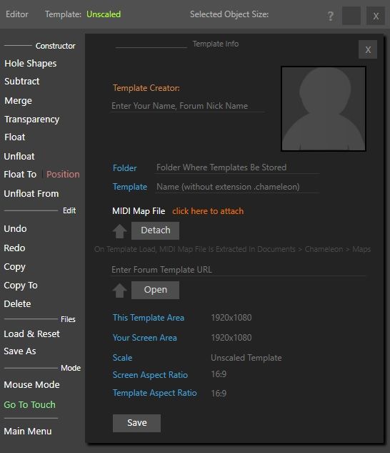Focus the Template Creator name field
The width and height of the screenshot is (390, 453).
click(x=187, y=106)
